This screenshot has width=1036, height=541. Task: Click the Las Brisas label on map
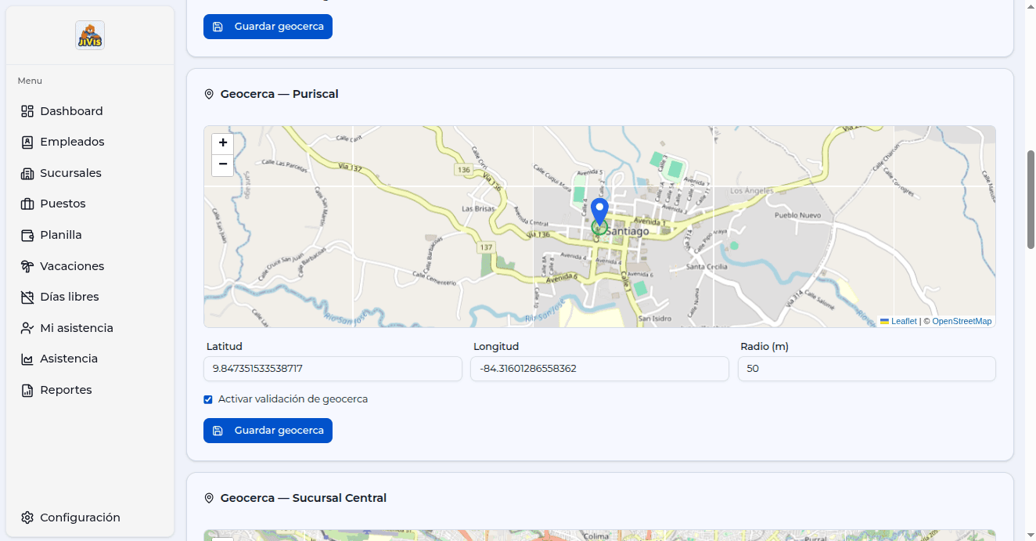(478, 209)
